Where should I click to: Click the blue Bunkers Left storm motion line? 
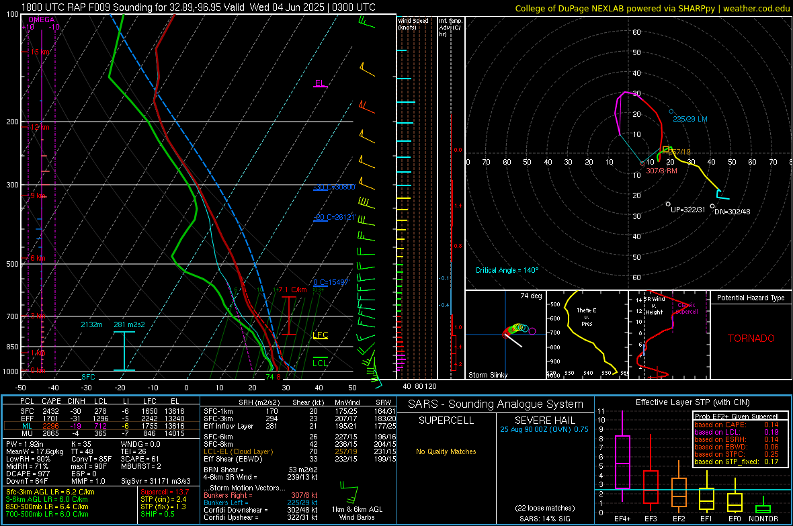pyautogui.click(x=261, y=502)
